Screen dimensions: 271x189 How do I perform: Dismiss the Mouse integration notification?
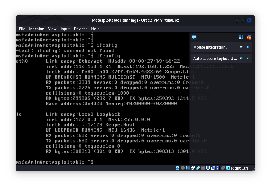248,47
